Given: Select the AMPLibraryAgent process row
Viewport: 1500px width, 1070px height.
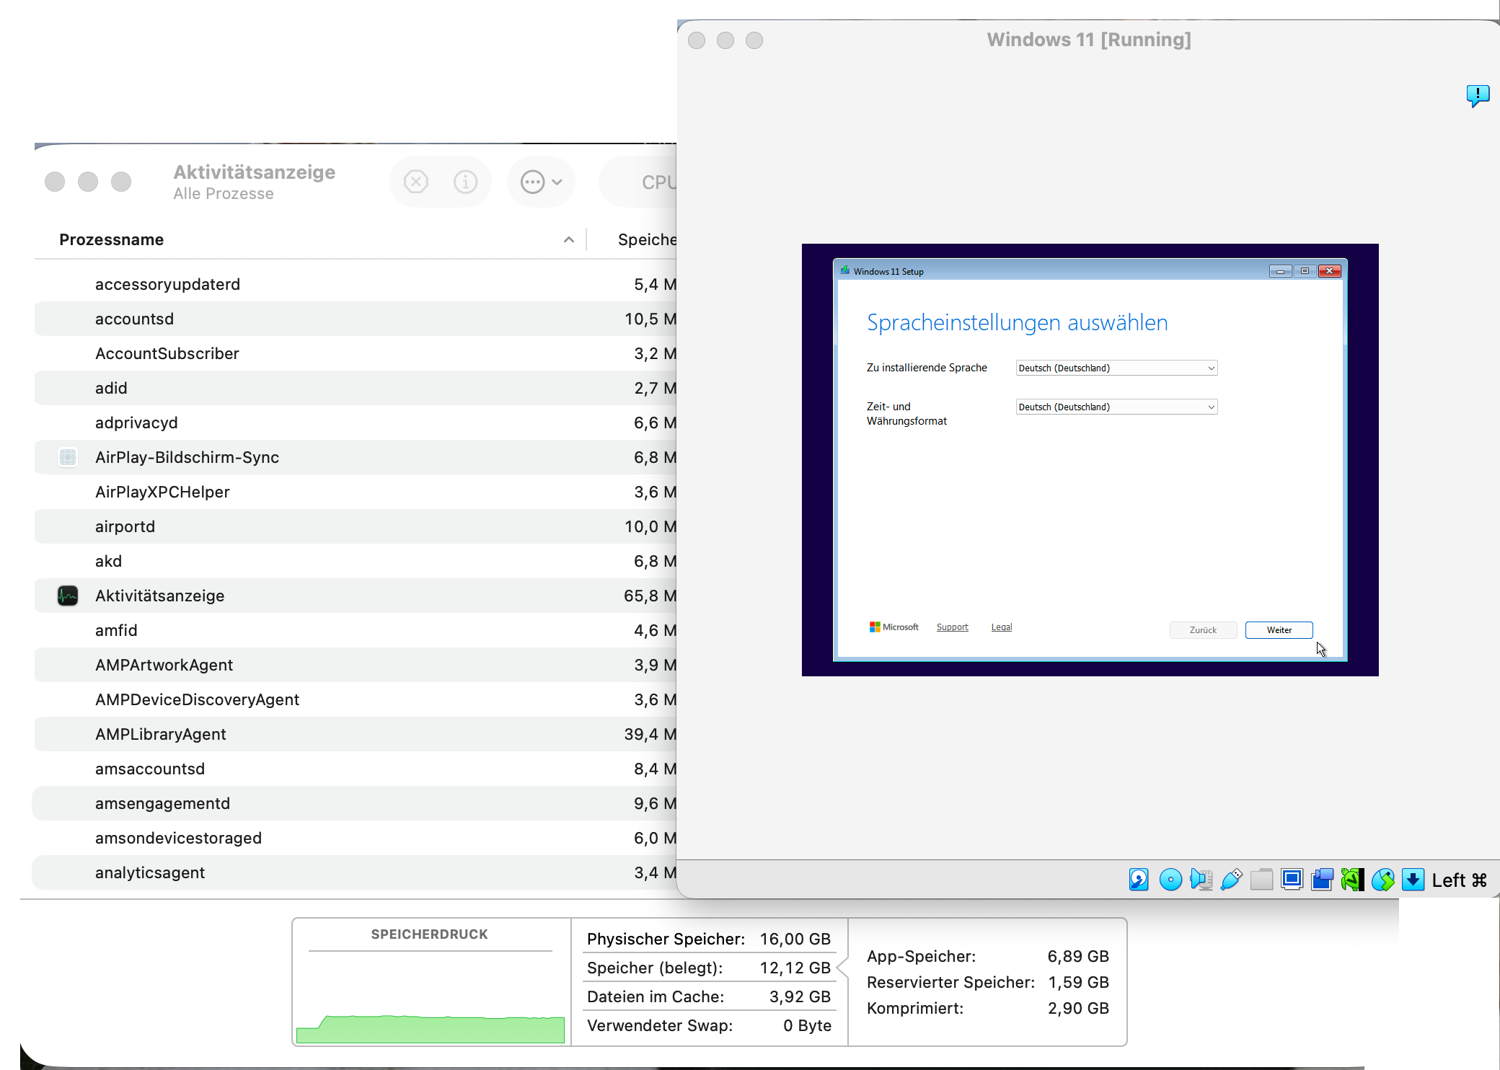Looking at the screenshot, I should 356,734.
